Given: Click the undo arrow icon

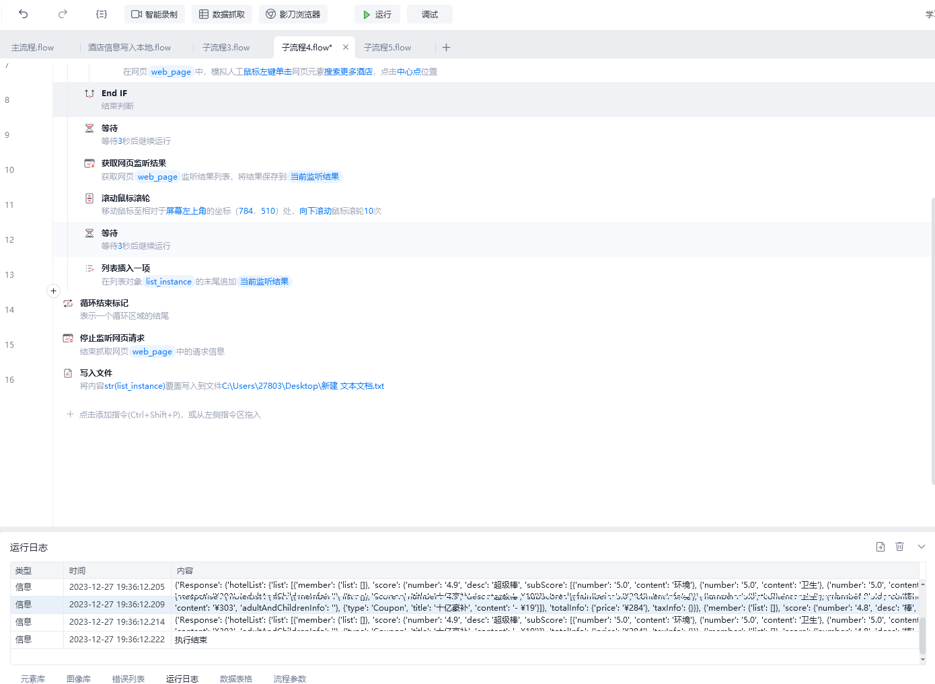Looking at the screenshot, I should [x=24, y=14].
